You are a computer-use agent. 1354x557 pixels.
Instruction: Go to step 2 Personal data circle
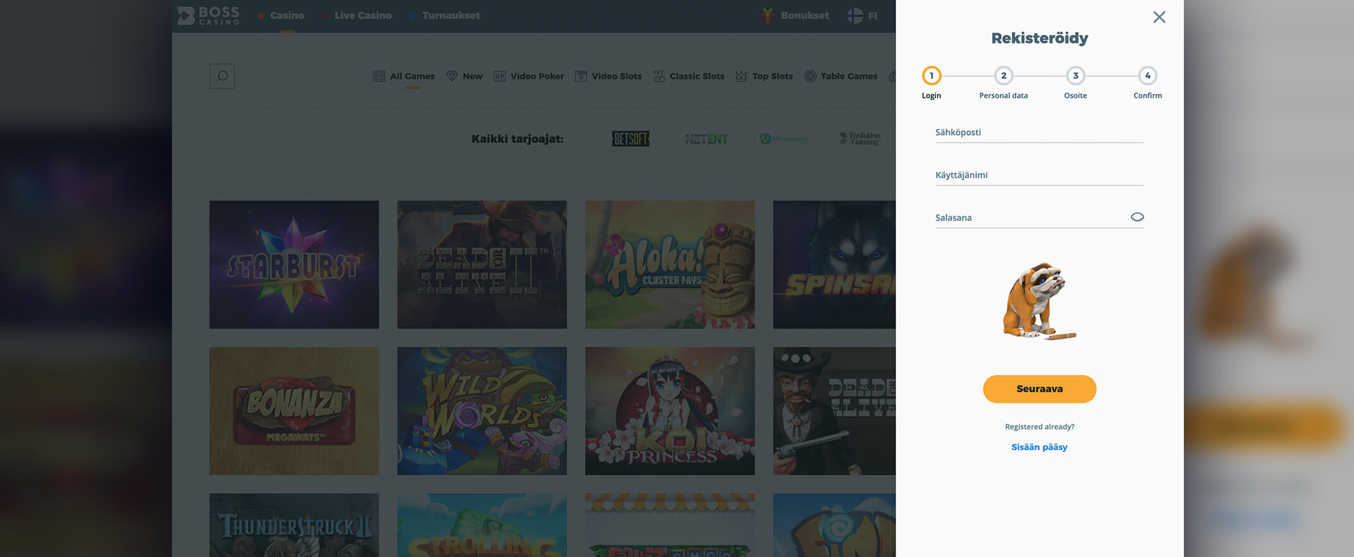point(1004,76)
